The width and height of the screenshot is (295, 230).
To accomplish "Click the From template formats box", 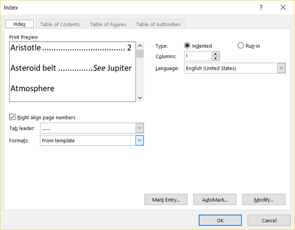I will click(x=88, y=140).
